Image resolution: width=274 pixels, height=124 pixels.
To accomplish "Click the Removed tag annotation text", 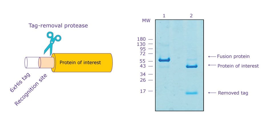I will coord(233,93).
